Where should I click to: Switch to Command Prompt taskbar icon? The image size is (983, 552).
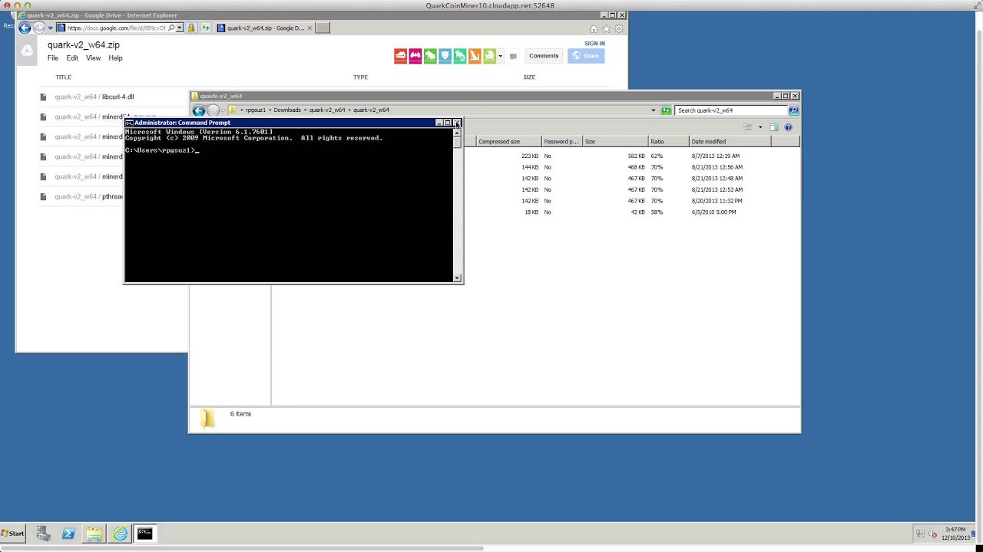pyautogui.click(x=144, y=534)
